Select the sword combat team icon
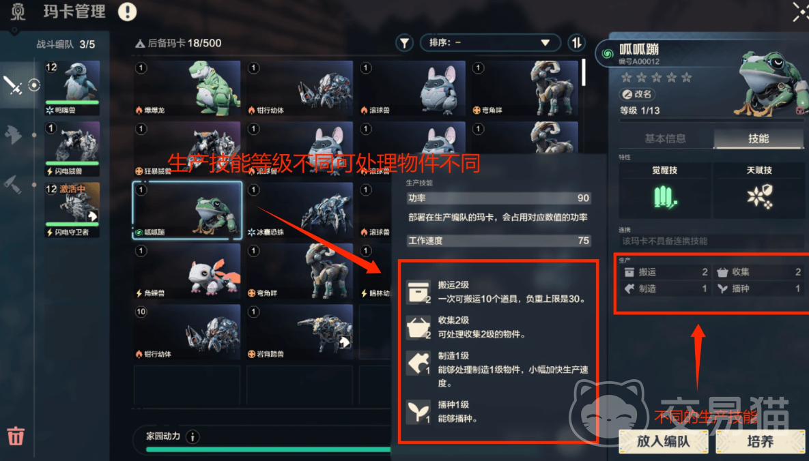 pos(13,85)
